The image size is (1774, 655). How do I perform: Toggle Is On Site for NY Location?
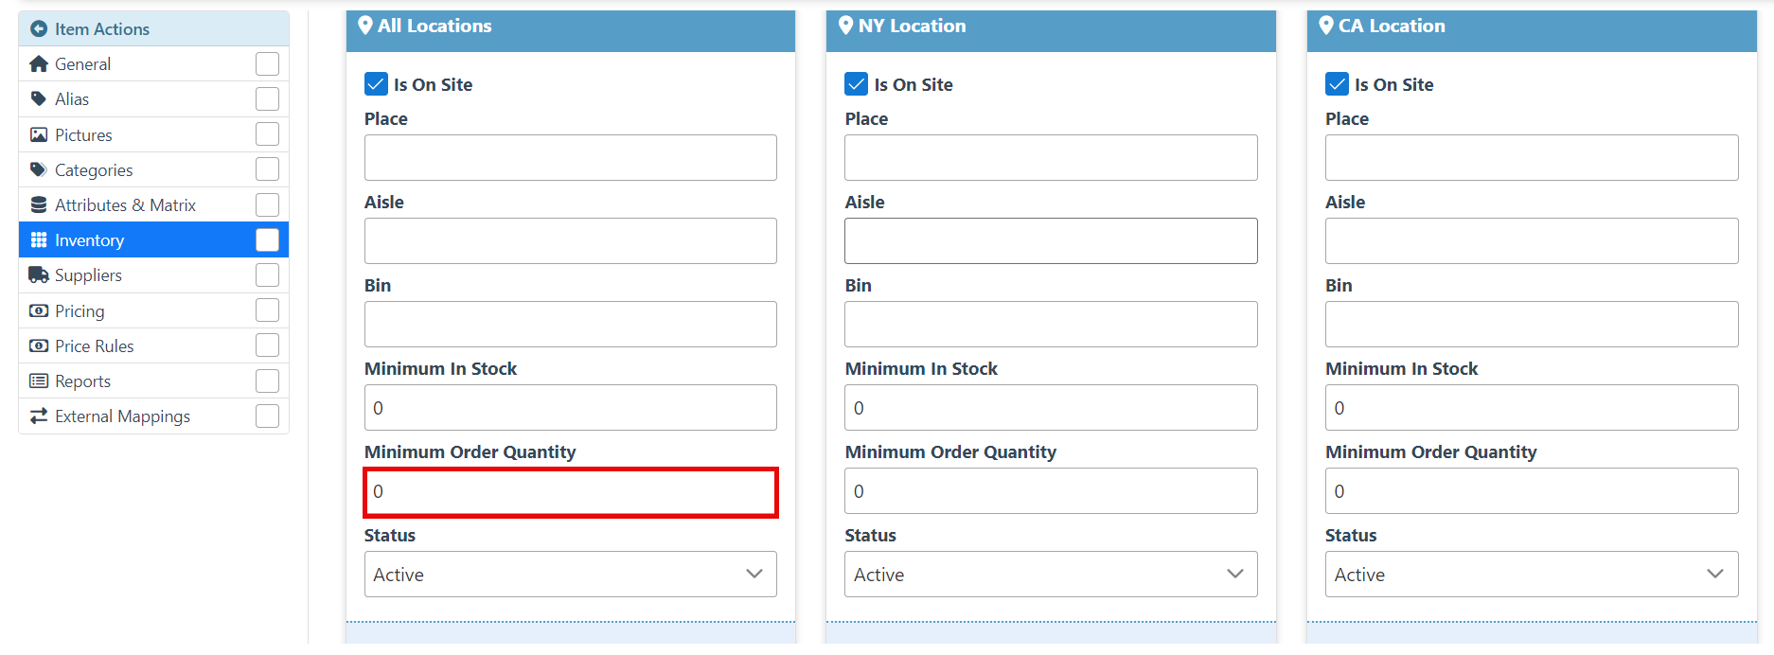(857, 84)
